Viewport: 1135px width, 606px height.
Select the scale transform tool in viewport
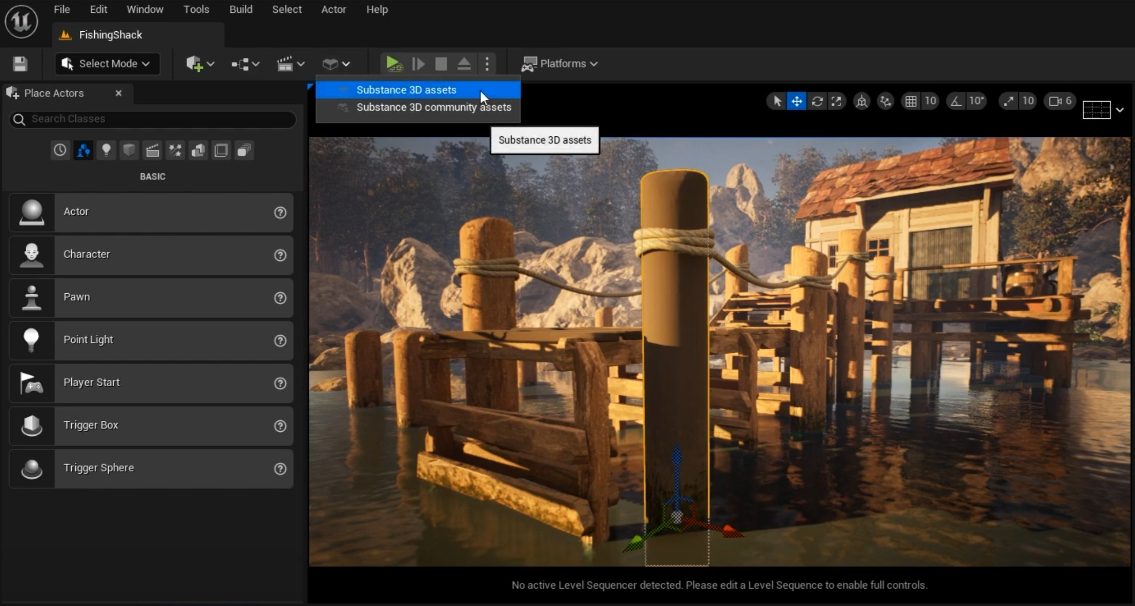click(x=836, y=101)
